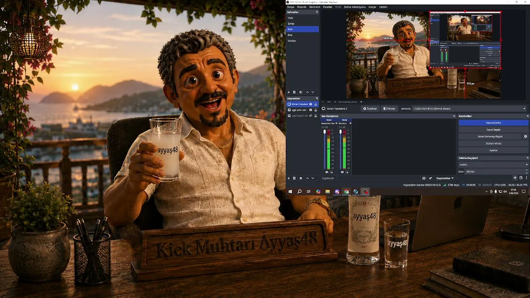Image resolution: width=530 pixels, height=298 pixels.
Task: Remove the scene transition with trash icon
Action: pyautogui.click(x=521, y=178)
